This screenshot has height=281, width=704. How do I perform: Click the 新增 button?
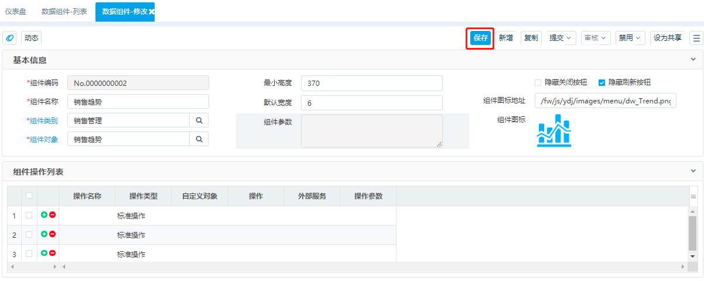coord(506,38)
